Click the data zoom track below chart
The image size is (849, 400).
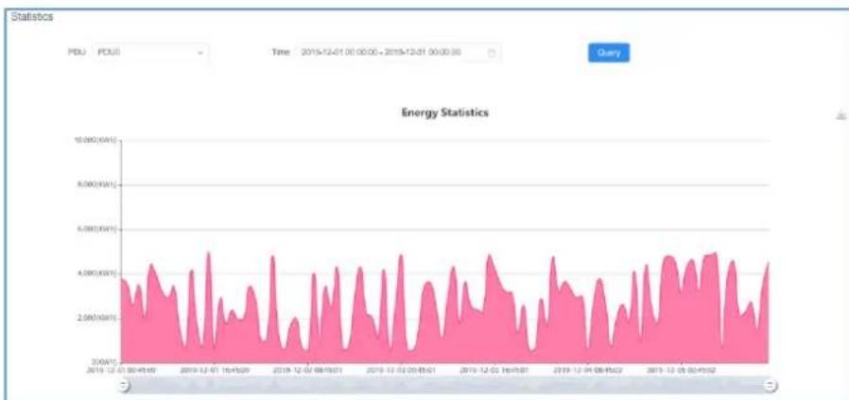[446, 385]
